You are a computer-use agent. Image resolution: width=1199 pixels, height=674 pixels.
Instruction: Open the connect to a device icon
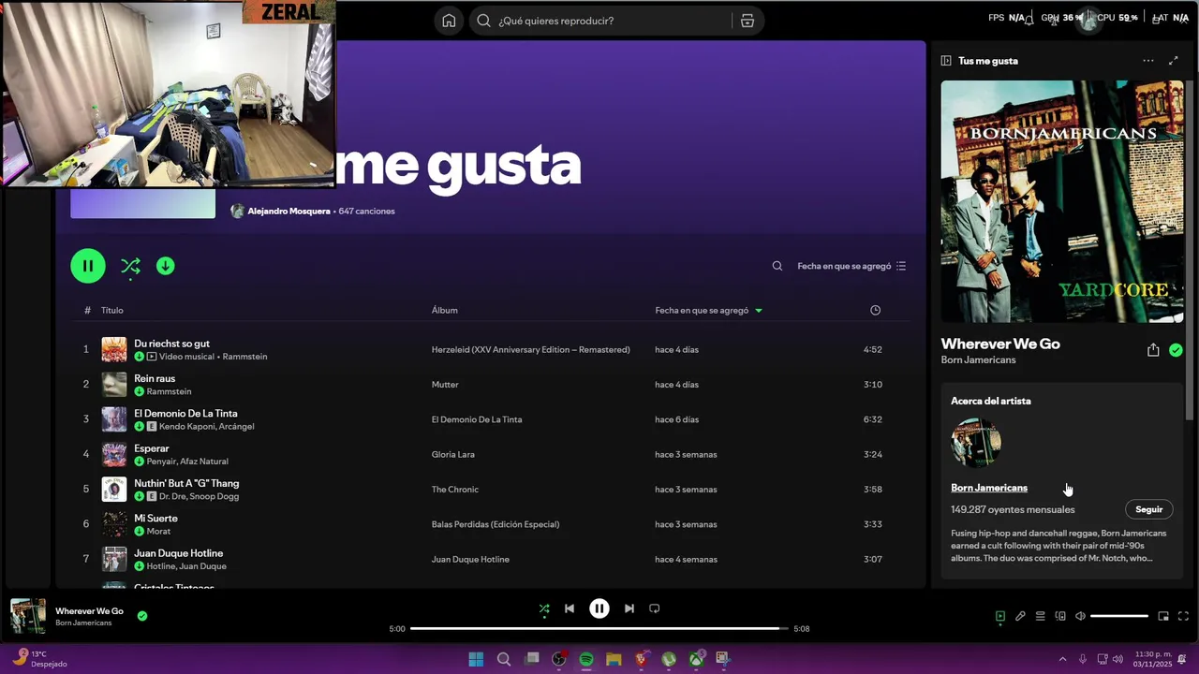coord(1060,616)
